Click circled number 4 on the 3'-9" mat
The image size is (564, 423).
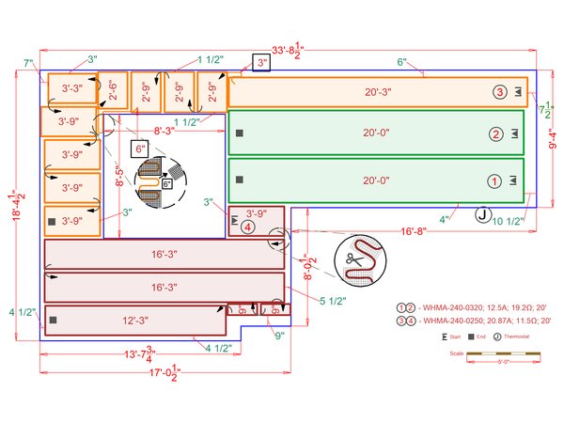[247, 227]
